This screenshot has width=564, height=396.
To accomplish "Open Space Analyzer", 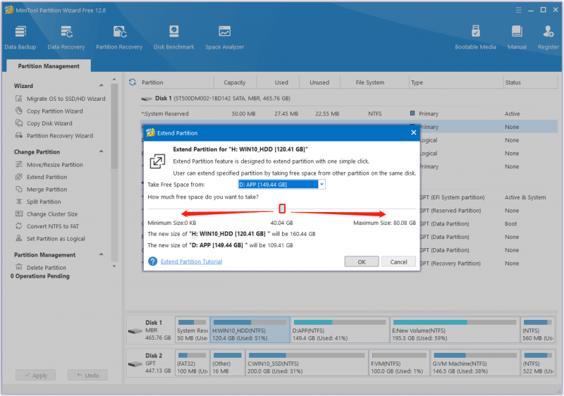I will (x=224, y=37).
